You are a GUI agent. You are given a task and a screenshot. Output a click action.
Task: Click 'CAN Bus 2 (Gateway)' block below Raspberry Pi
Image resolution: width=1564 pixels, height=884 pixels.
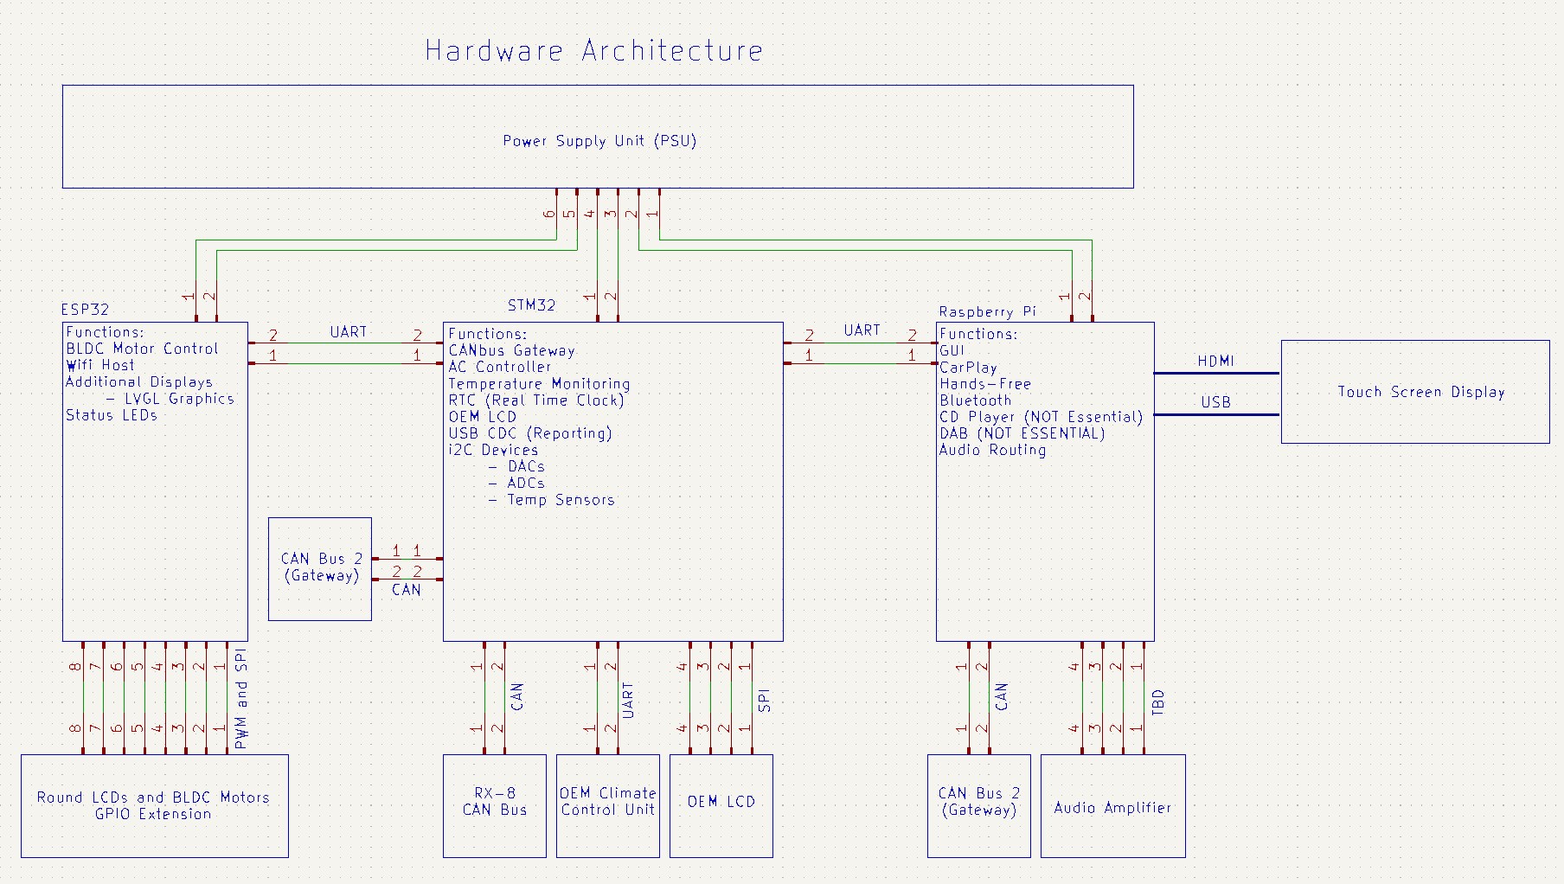(x=979, y=806)
